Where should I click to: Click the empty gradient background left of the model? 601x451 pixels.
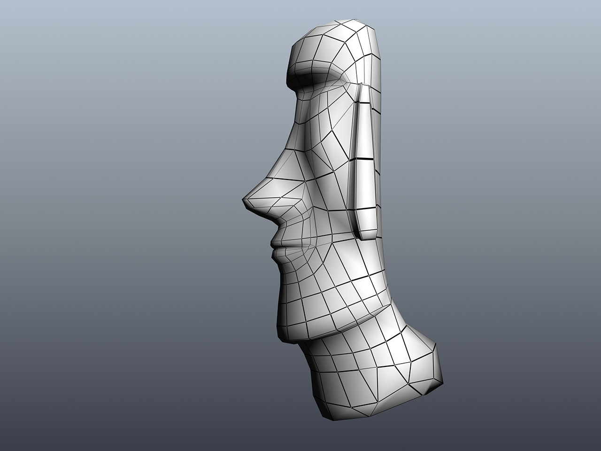coord(117,225)
